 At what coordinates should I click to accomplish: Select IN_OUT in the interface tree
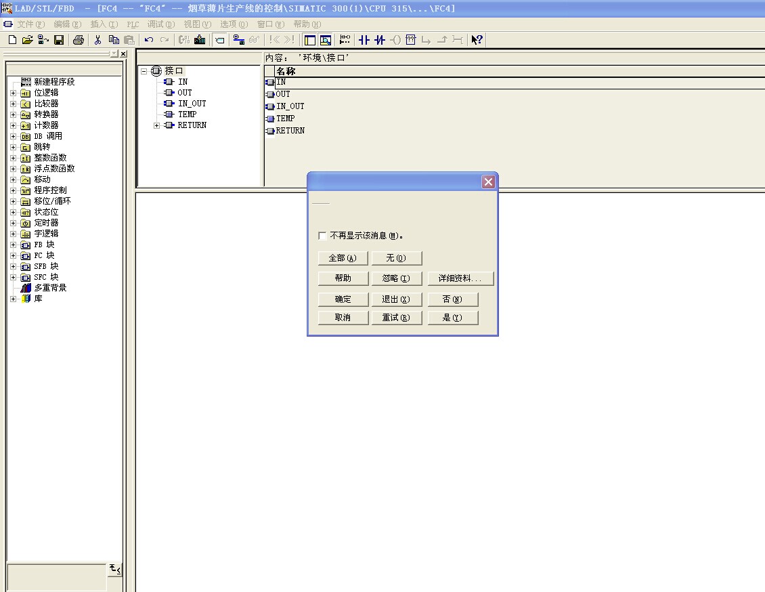[192, 104]
